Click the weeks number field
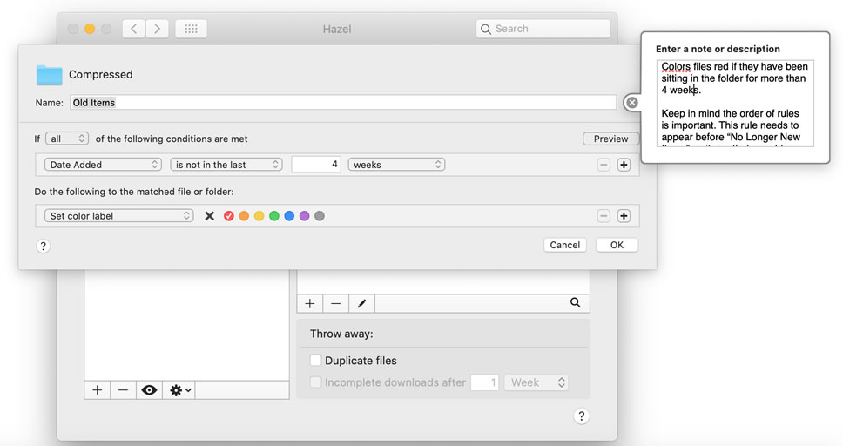 click(316, 164)
